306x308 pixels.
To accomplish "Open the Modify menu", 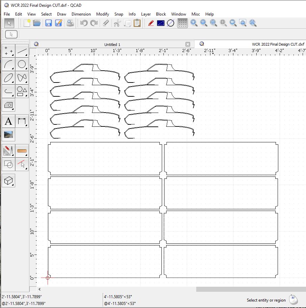I will pyautogui.click(x=102, y=14).
